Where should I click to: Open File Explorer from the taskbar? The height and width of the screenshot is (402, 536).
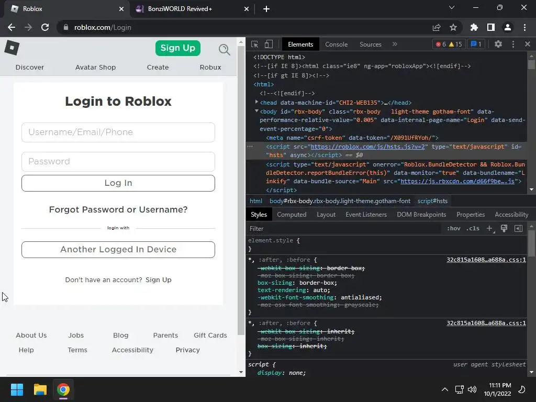pyautogui.click(x=40, y=389)
